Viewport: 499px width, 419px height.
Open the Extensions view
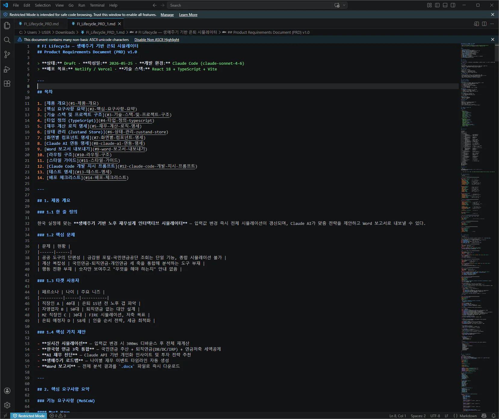point(7,84)
